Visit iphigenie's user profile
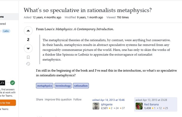 pyautogui.click(x=107, y=104)
